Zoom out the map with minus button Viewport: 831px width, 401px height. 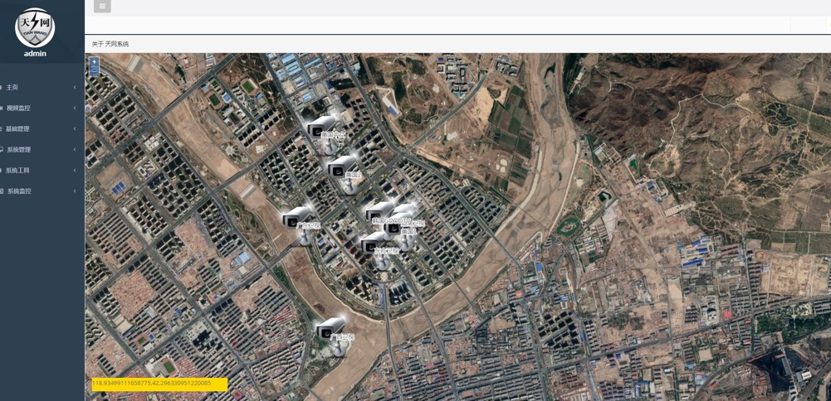pos(95,70)
